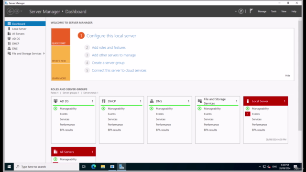Click Connect this server to cloud services
The height and width of the screenshot is (172, 306).
coord(119,70)
